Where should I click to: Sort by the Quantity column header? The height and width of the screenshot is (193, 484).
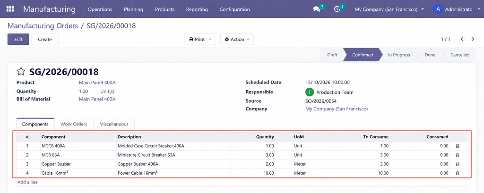click(265, 137)
